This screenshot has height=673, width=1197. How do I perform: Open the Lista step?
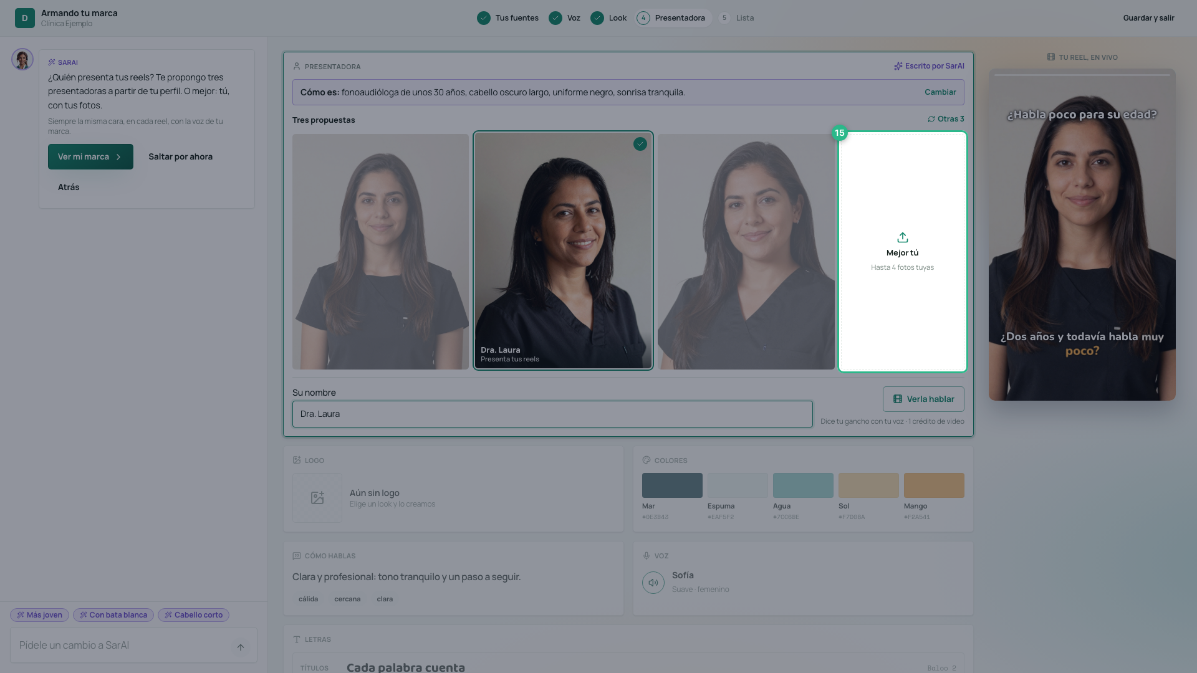[736, 18]
